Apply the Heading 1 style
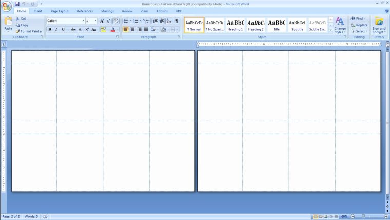390x220 pixels. (235, 25)
